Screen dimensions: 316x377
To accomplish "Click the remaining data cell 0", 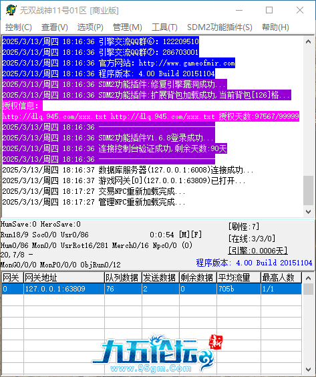I will 198,289.
